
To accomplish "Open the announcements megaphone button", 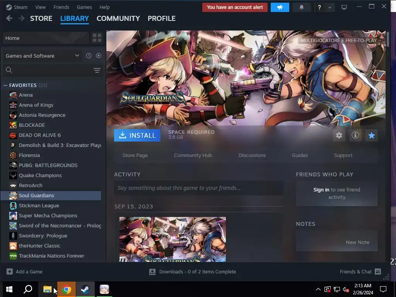I will coord(280,7).
